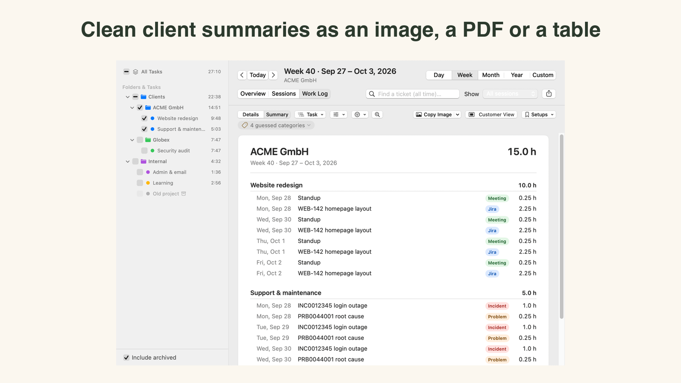Open the Copy Image dropdown arrow
681x383 pixels.
click(x=458, y=114)
